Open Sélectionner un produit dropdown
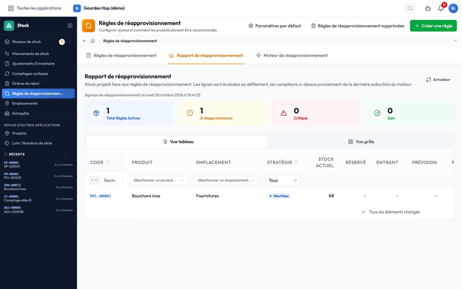Image resolution: width=462 pixels, height=289 pixels. pyautogui.click(x=159, y=180)
